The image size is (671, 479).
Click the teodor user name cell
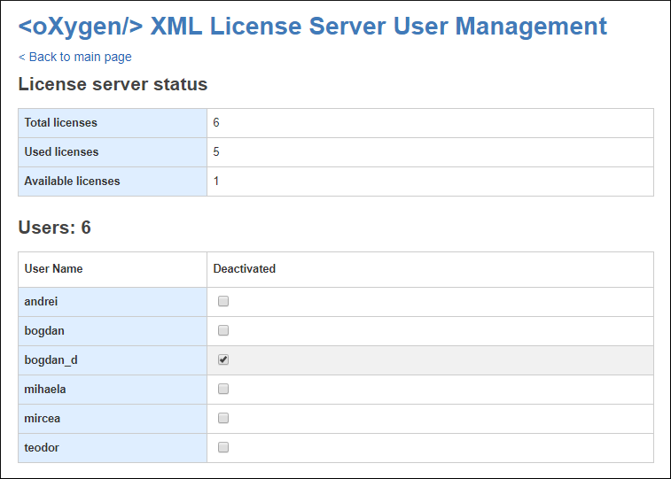tap(42, 447)
